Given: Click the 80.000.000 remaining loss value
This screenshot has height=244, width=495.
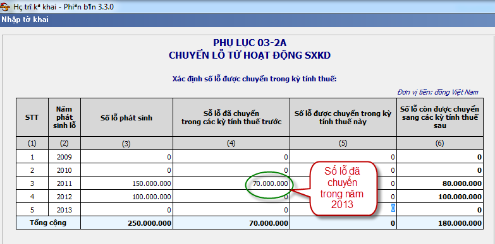Looking at the screenshot, I should (x=440, y=183).
